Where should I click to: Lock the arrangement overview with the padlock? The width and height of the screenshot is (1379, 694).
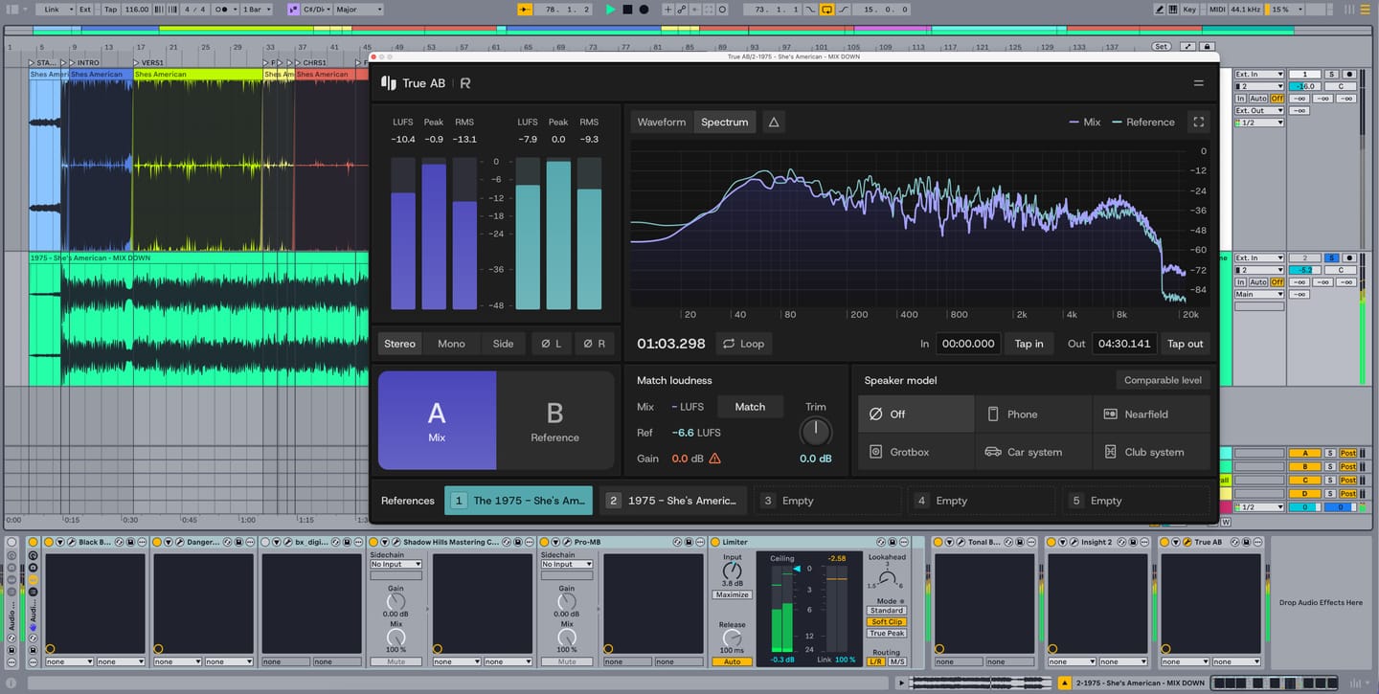(1208, 46)
